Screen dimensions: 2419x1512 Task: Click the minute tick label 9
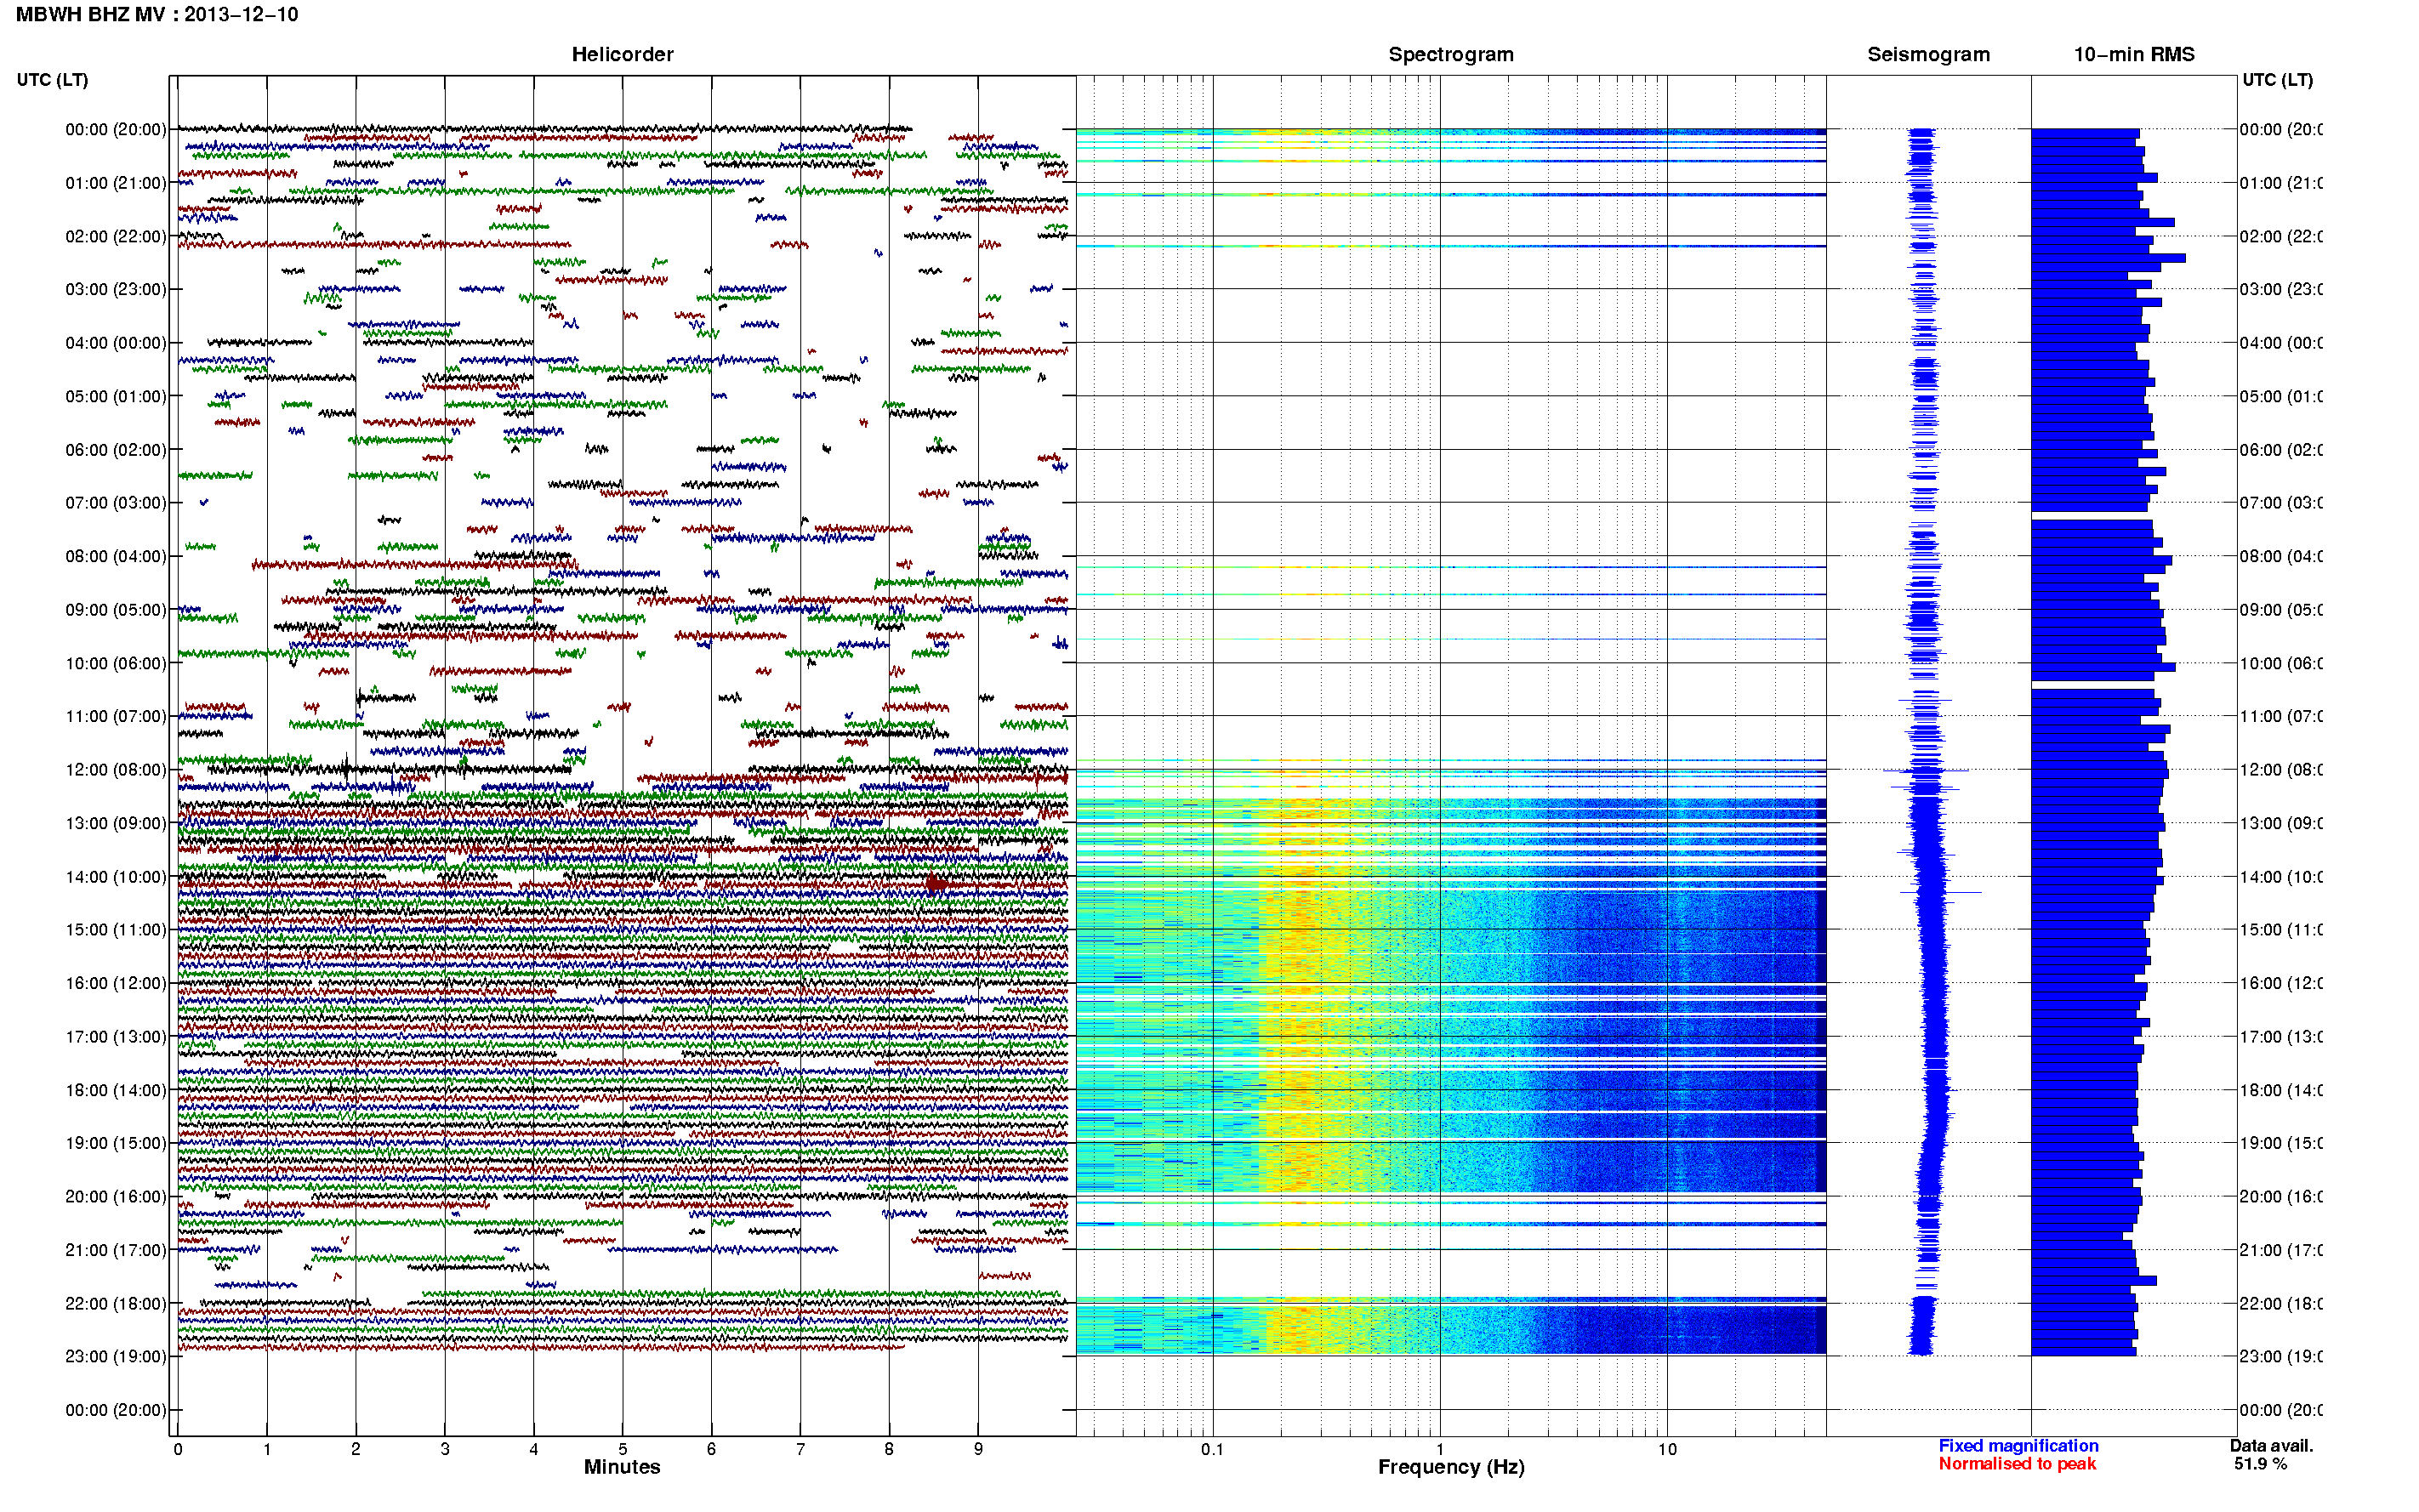point(978,1449)
